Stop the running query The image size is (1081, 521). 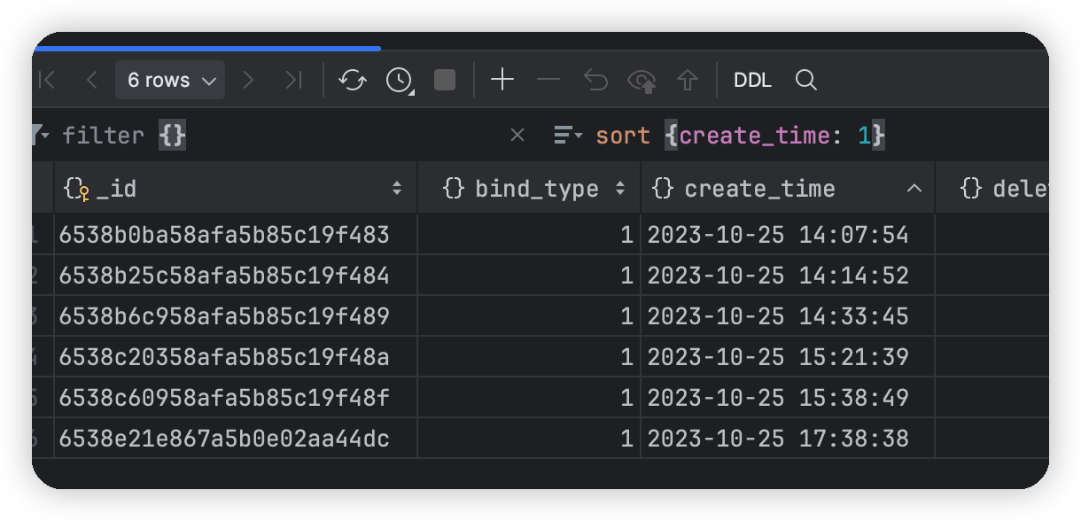tap(445, 81)
